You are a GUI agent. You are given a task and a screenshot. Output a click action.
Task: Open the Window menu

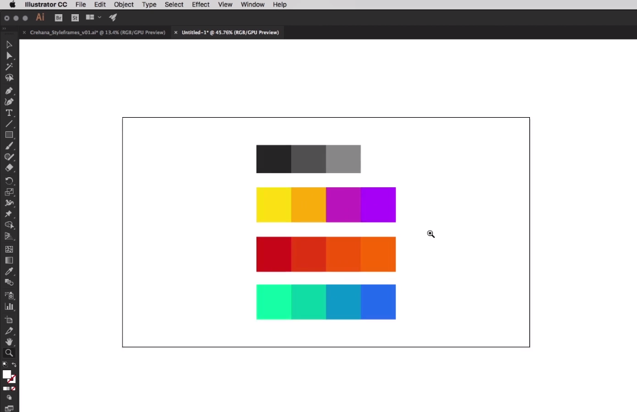[x=252, y=5]
